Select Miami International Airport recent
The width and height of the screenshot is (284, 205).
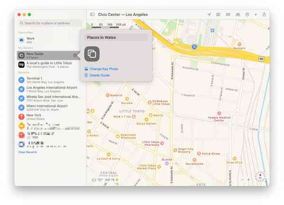49,108
